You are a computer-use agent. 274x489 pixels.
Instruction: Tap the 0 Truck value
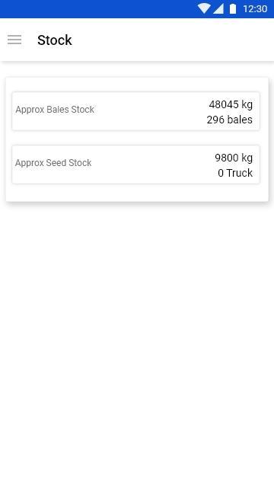click(235, 173)
